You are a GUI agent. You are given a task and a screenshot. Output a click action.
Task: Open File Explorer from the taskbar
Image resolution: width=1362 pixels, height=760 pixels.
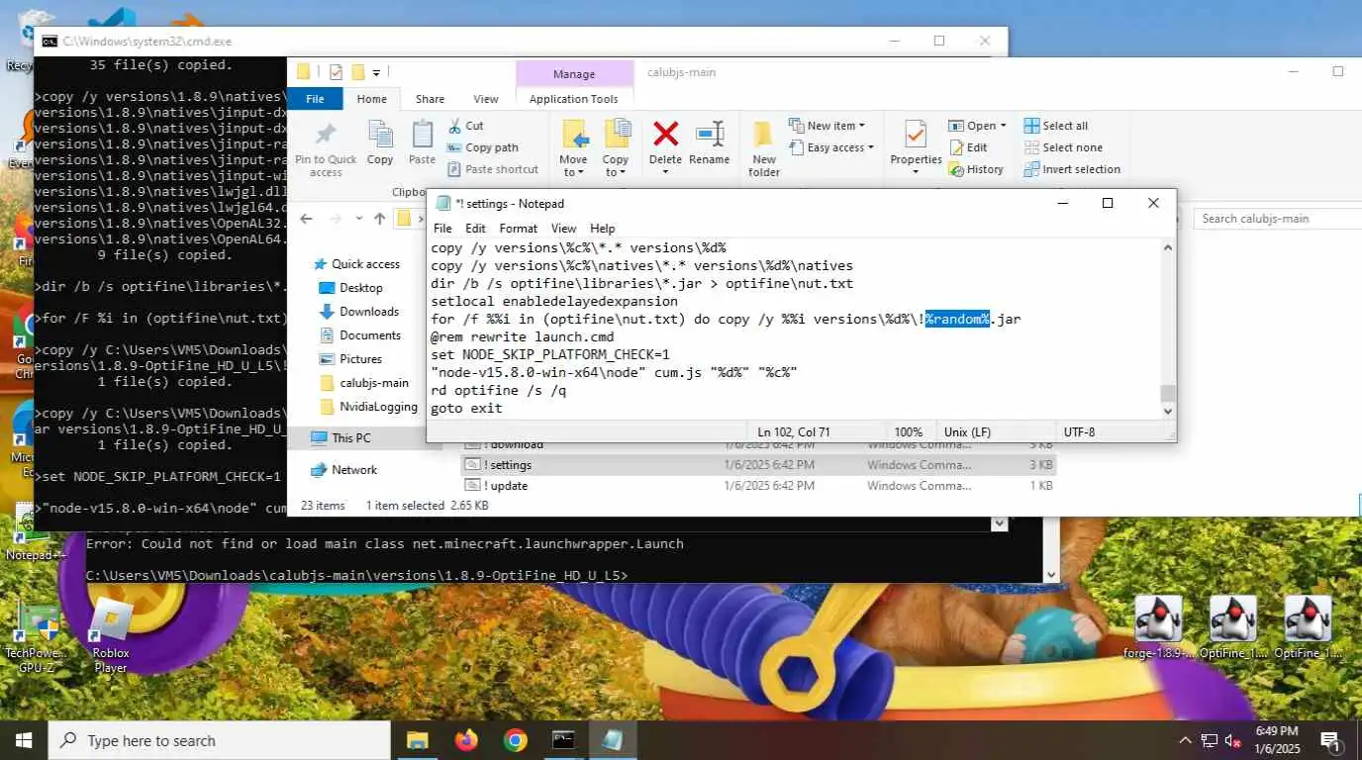click(x=417, y=739)
